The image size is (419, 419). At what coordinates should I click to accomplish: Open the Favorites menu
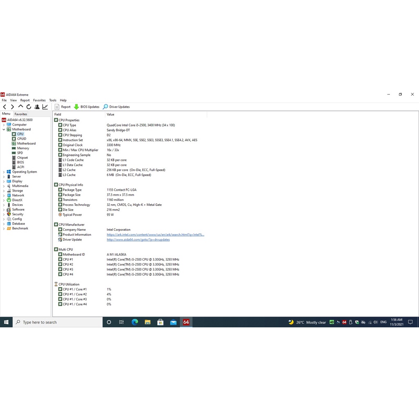tap(39, 100)
